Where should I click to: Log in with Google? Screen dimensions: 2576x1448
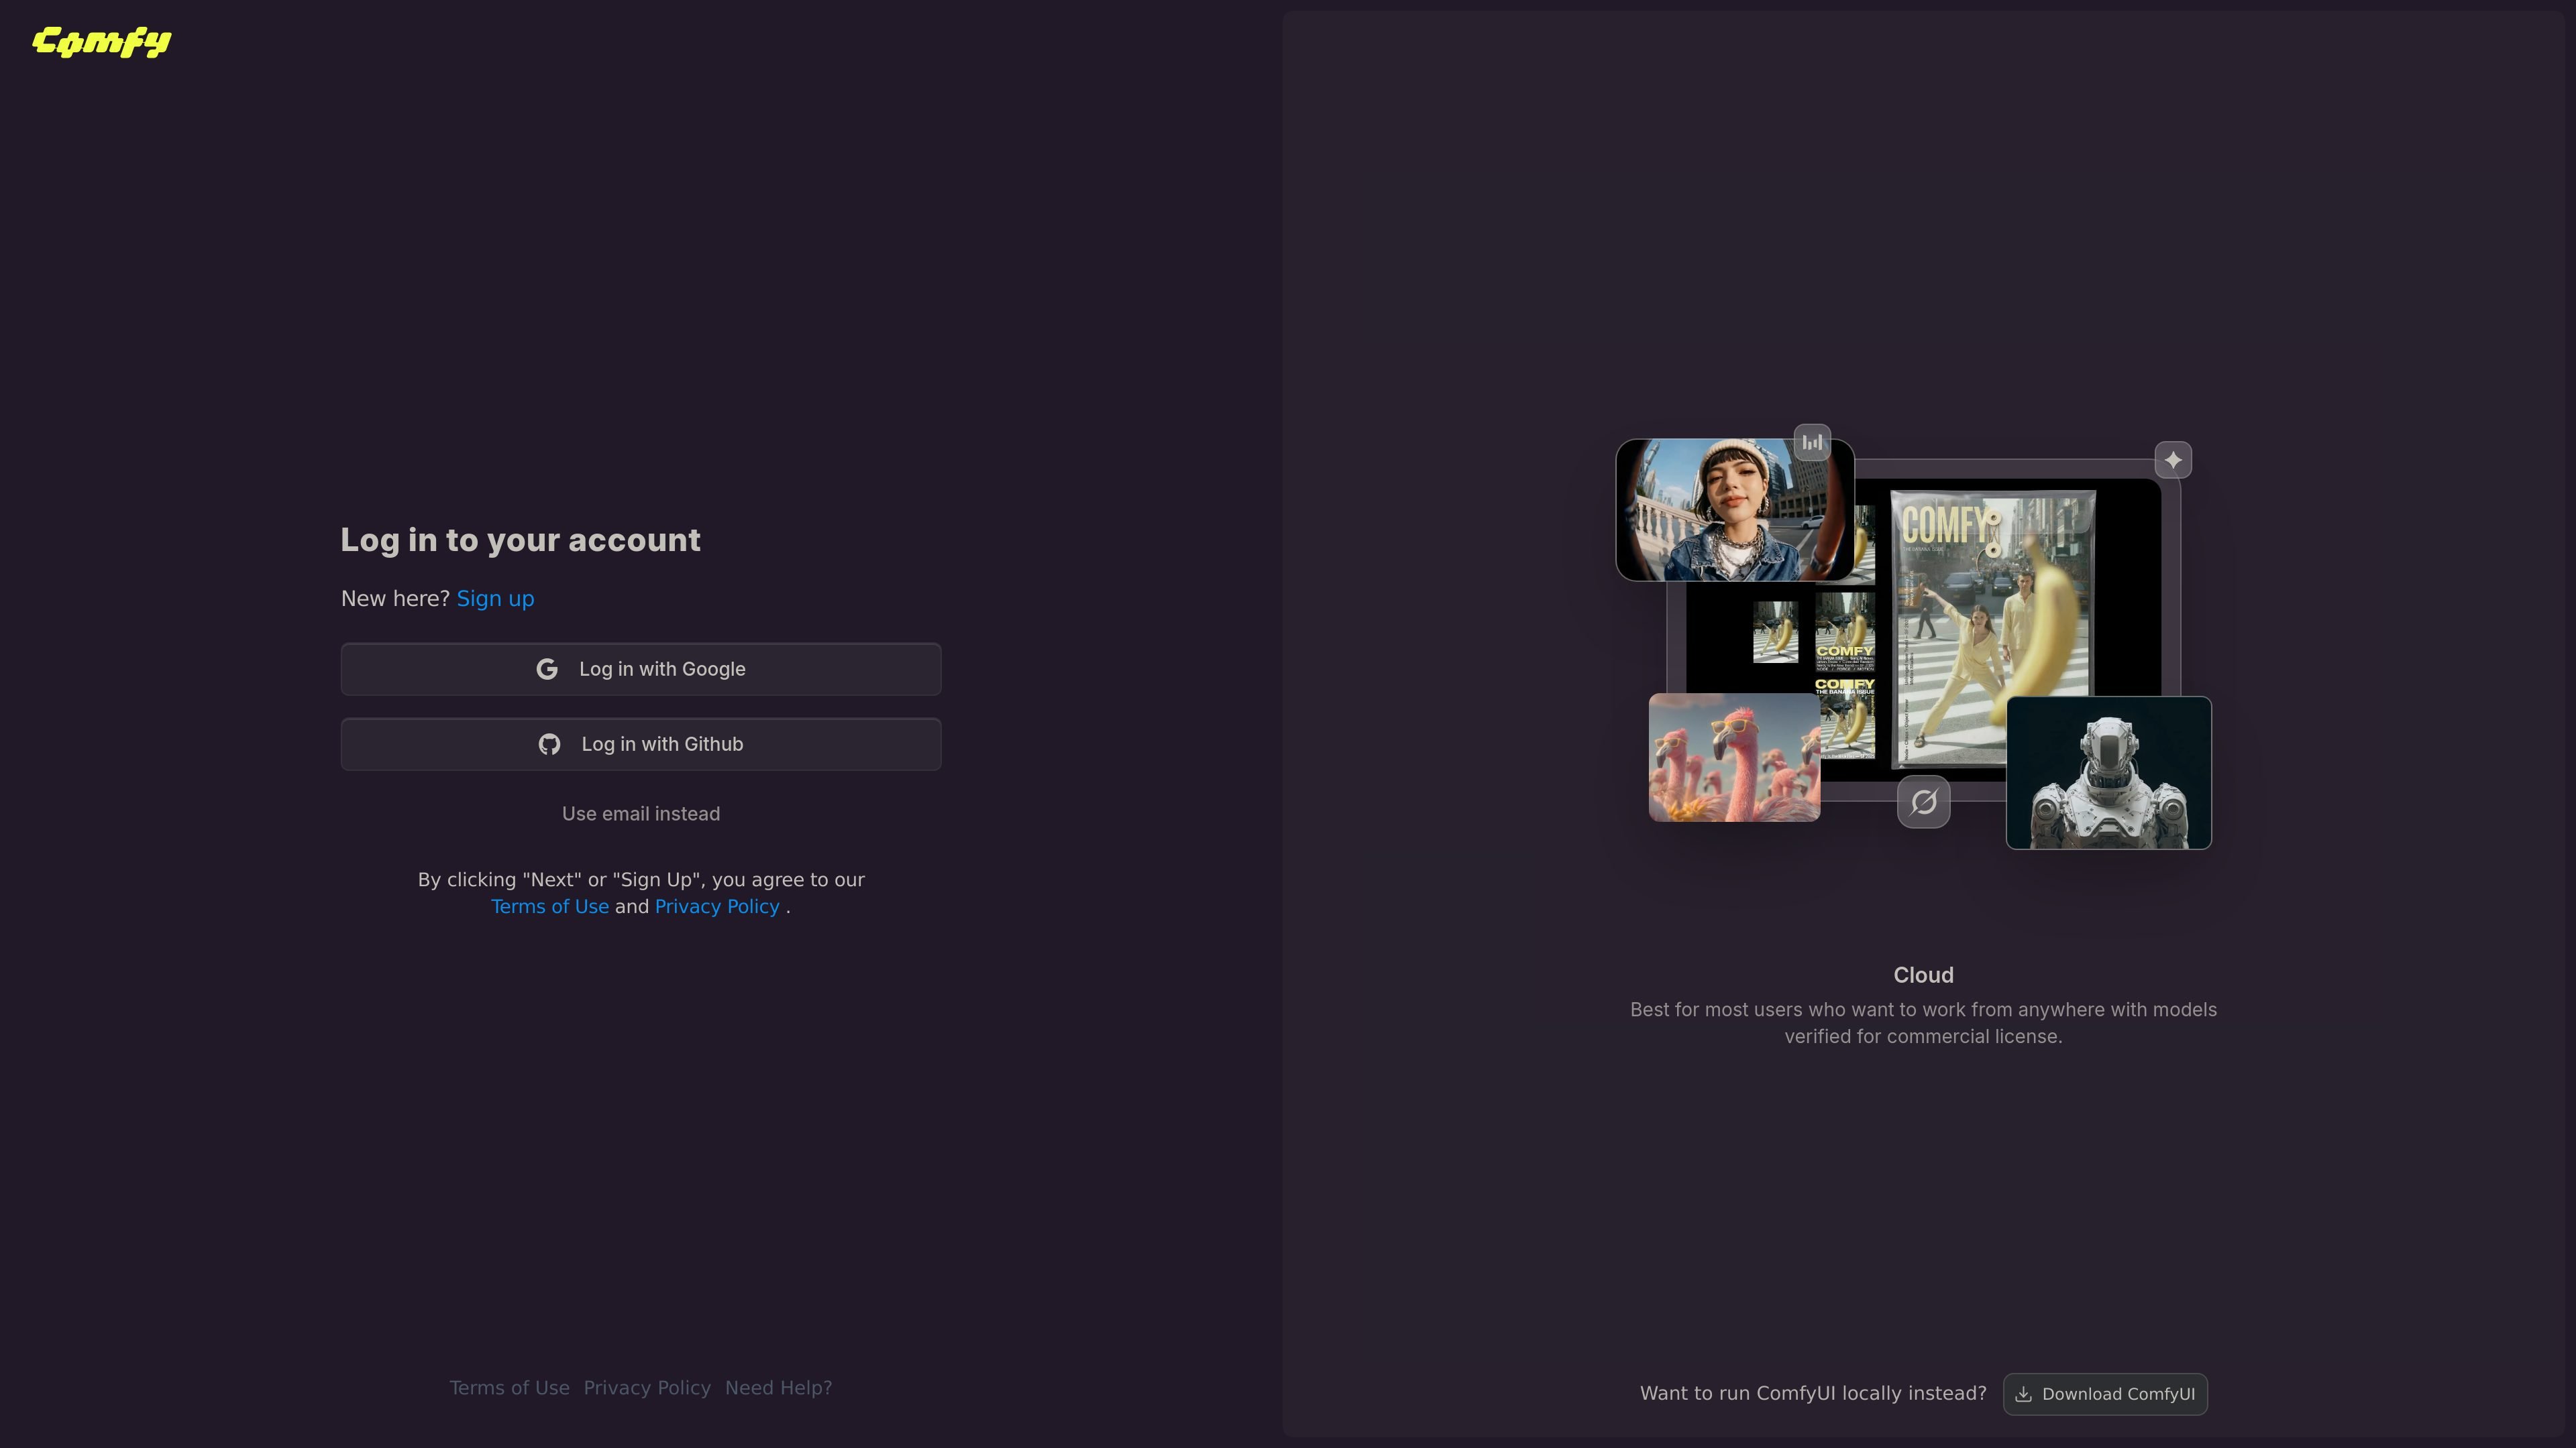[641, 670]
